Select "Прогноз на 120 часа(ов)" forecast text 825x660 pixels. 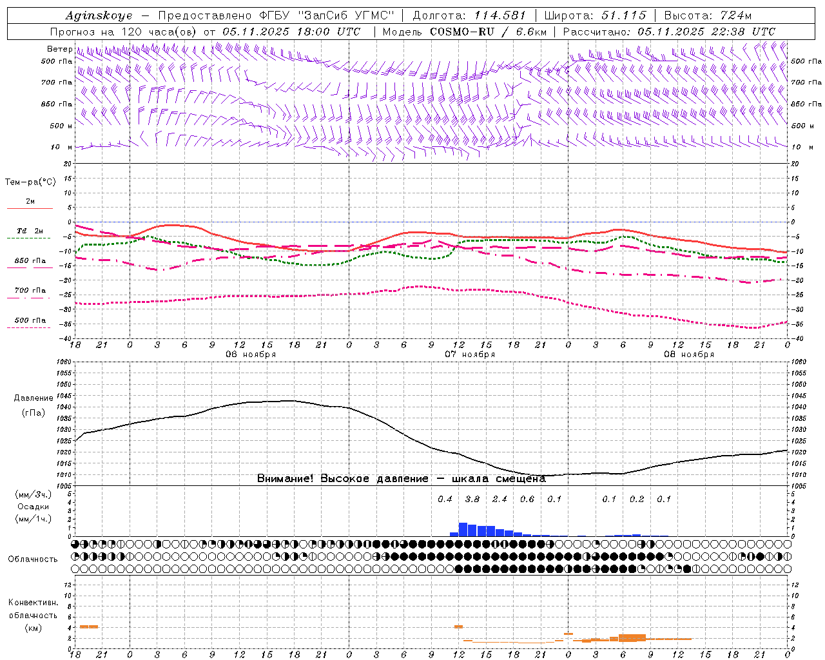pyautogui.click(x=124, y=32)
